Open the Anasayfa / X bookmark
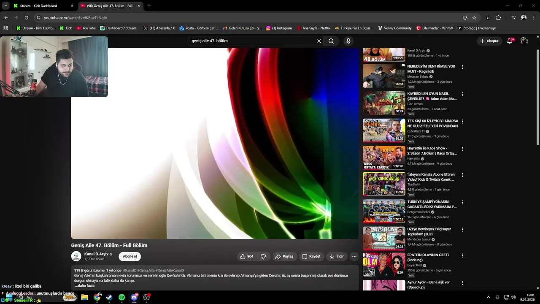 [159, 28]
